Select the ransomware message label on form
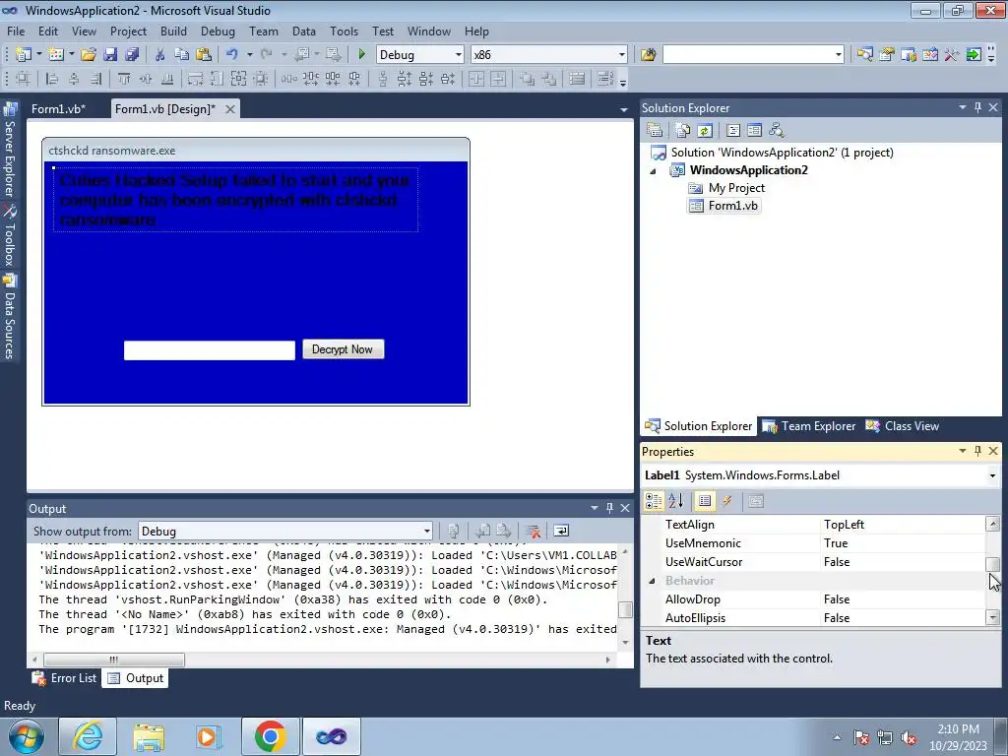The image size is (1008, 756). click(235, 200)
